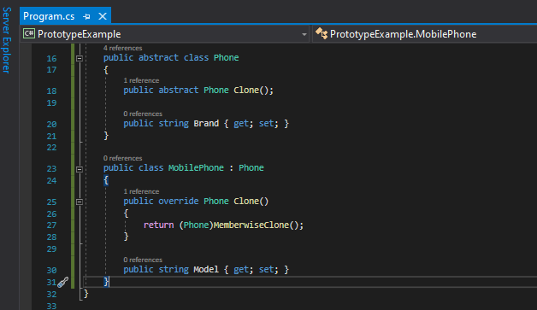Viewport: 537px width, 310px height.
Task: Click the (Phone) cast on line 27
Action: pos(196,225)
